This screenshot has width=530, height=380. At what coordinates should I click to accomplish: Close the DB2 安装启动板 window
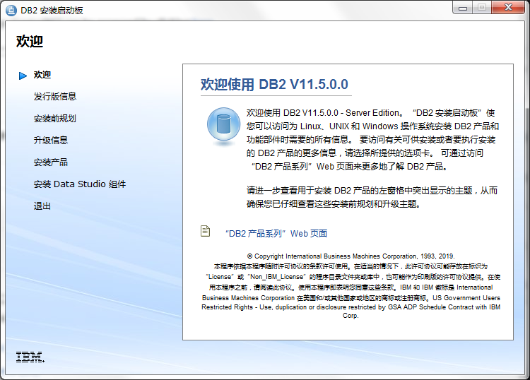pos(508,8)
